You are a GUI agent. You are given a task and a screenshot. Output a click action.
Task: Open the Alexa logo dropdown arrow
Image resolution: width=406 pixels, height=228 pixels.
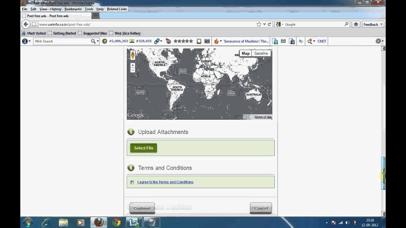tap(29, 41)
